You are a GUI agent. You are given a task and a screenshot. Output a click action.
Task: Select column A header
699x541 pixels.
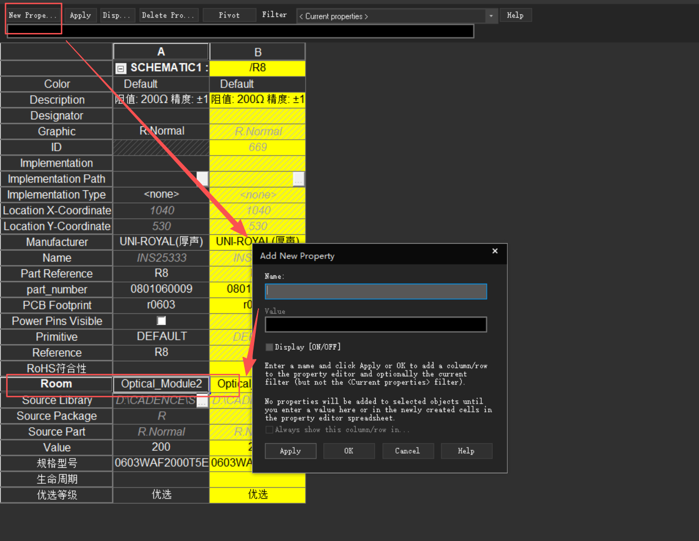(x=161, y=52)
